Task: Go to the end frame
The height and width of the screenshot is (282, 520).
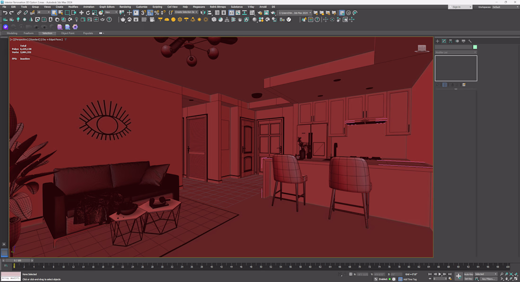Action: pyautogui.click(x=450, y=274)
